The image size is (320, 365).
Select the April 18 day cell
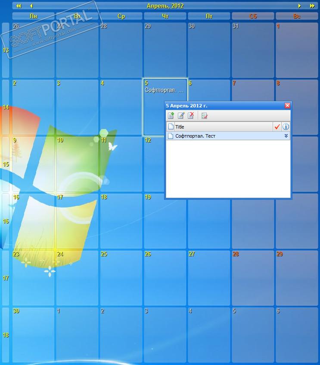pyautogui.click(x=121, y=221)
